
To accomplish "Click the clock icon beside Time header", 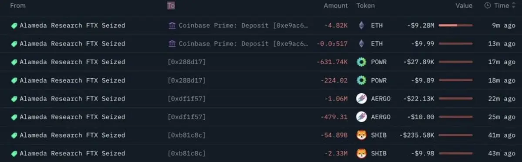I will coord(488,6).
